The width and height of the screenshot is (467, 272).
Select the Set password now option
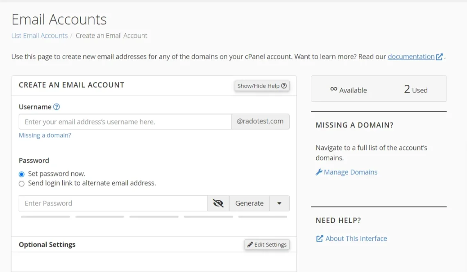[x=21, y=174]
